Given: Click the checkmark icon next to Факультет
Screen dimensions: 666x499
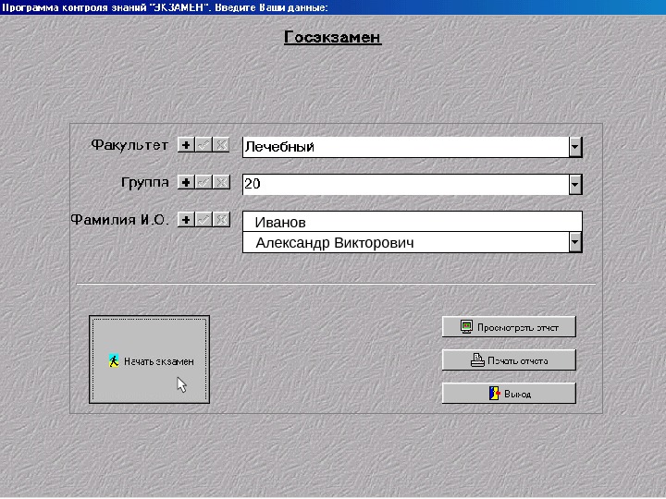Looking at the screenshot, I should tap(203, 145).
